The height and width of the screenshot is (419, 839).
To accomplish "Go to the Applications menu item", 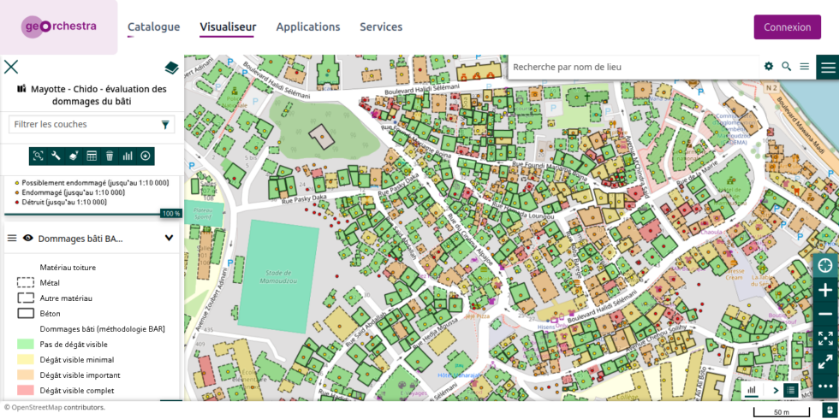I will tap(307, 27).
